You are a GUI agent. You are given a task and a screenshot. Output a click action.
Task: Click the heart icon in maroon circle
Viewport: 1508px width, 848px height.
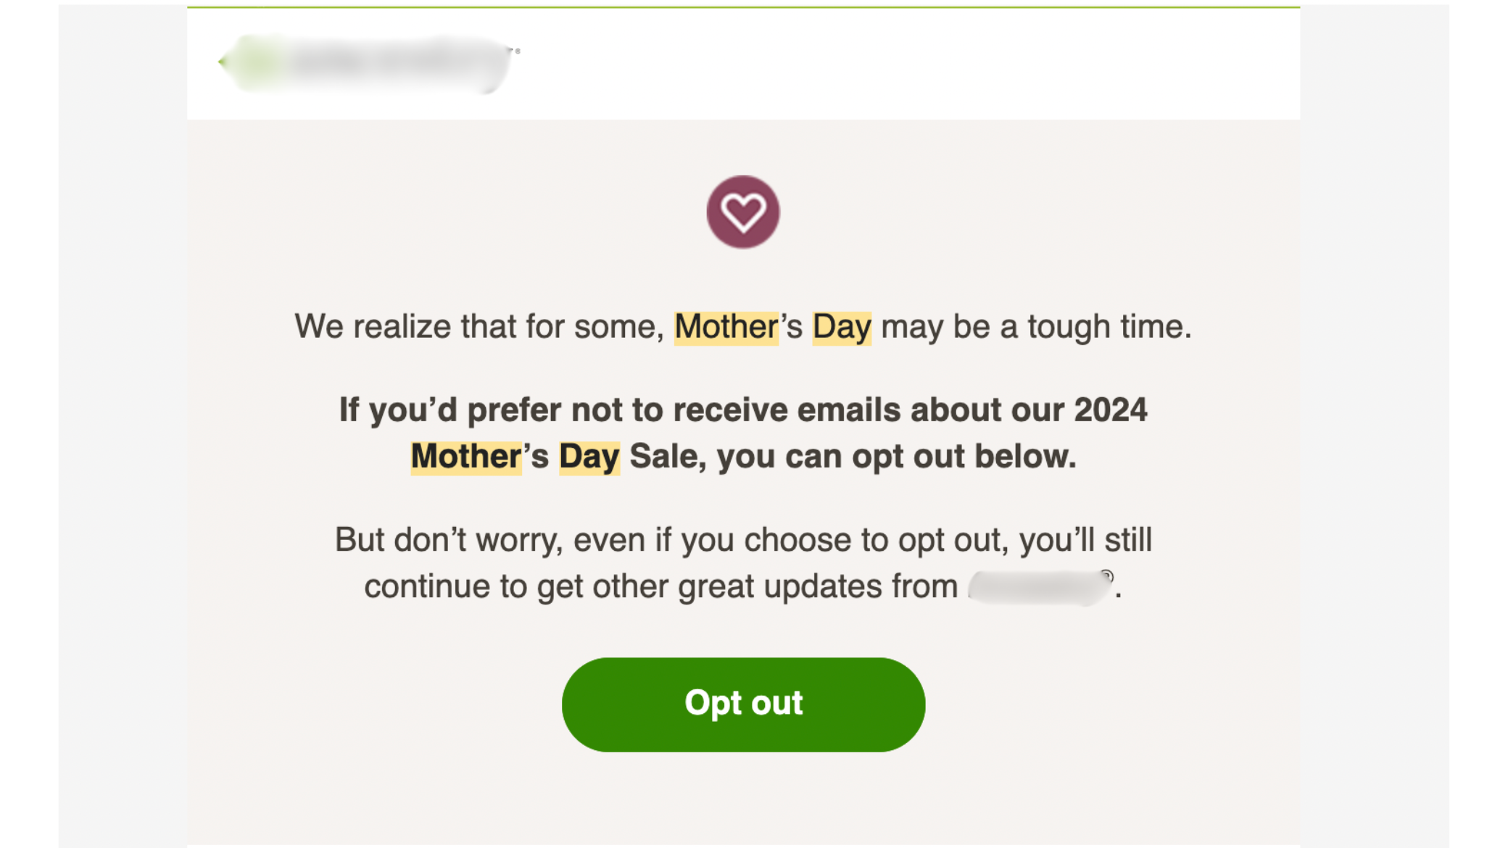[743, 212]
